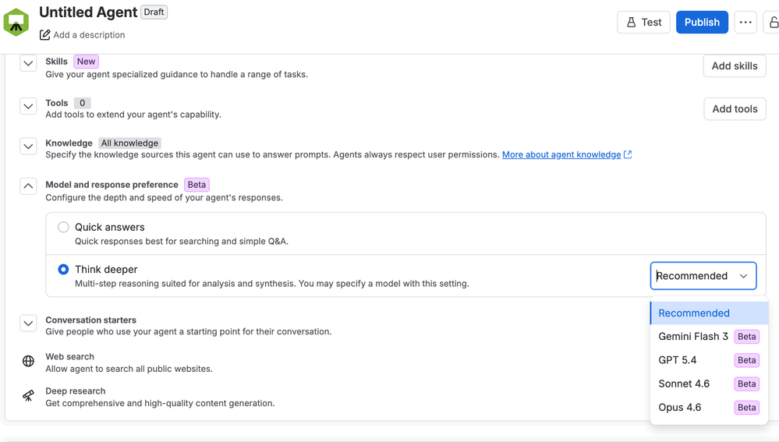Viewport: 779px width, 442px height.
Task: Expand the Knowledge section chevron
Action: pyautogui.click(x=28, y=146)
